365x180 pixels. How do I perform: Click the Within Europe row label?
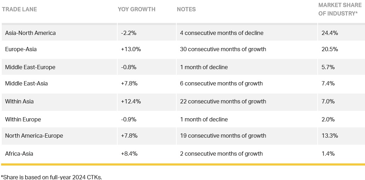point(23,119)
